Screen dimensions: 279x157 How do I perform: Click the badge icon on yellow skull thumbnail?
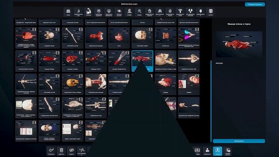coord(81,76)
